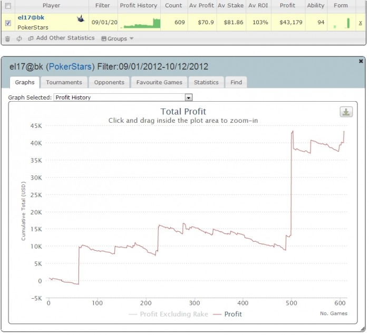Click the 609 count value
Viewport: 369px width, 335px height.
point(180,22)
